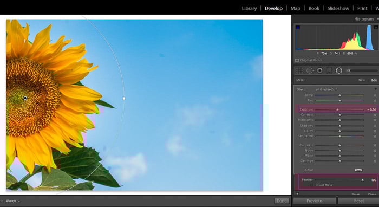
Task: Click the Previous button
Action: 315,201
